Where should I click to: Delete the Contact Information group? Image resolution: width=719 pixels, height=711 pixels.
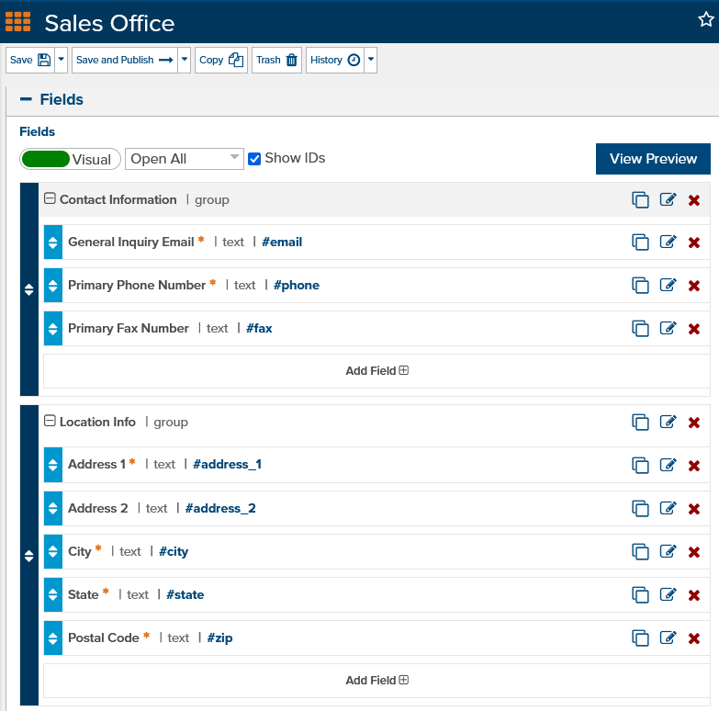[x=694, y=200]
